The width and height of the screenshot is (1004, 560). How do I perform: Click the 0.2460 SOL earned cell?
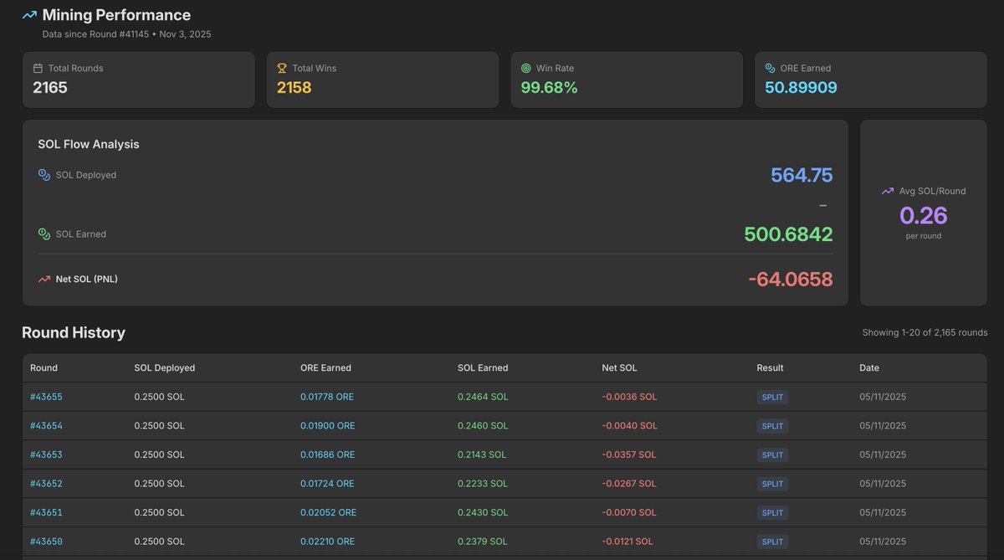(483, 426)
